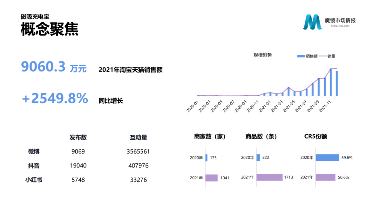Click the purple bar labeled 1041
This screenshot has width=366, height=205.
click(211, 178)
